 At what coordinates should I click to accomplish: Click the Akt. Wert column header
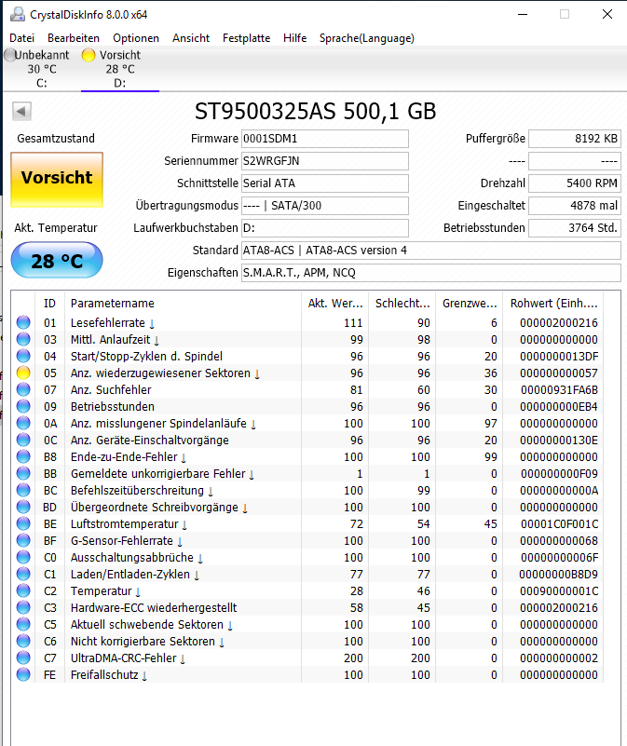[x=334, y=303]
